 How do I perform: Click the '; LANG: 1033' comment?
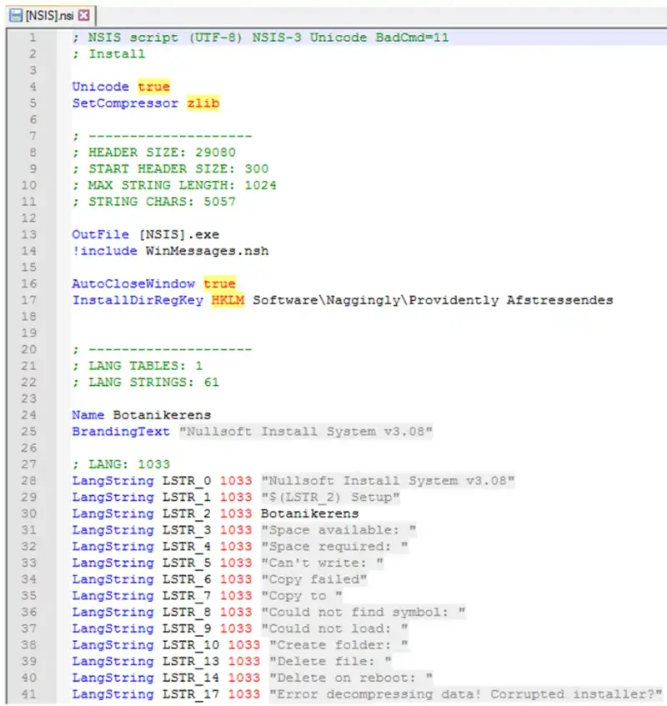(x=121, y=464)
